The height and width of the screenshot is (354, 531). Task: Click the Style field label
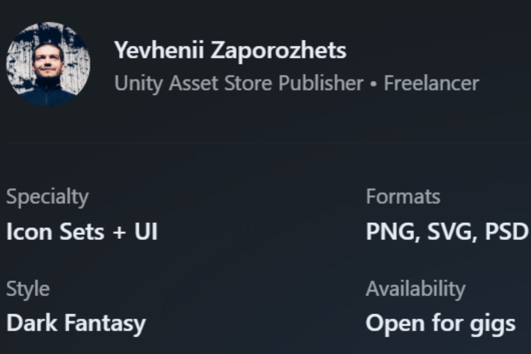pyautogui.click(x=27, y=289)
